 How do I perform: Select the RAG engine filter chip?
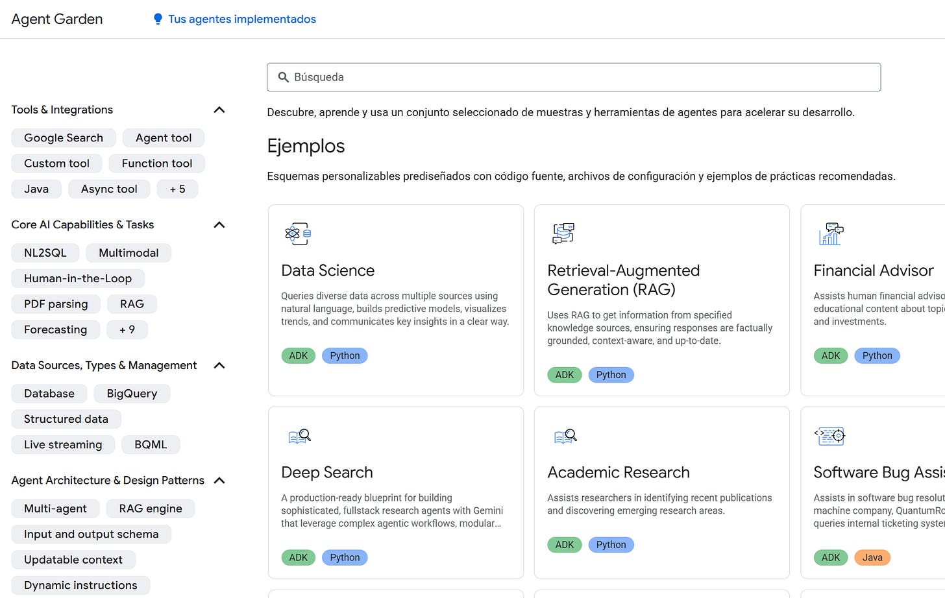click(x=151, y=508)
